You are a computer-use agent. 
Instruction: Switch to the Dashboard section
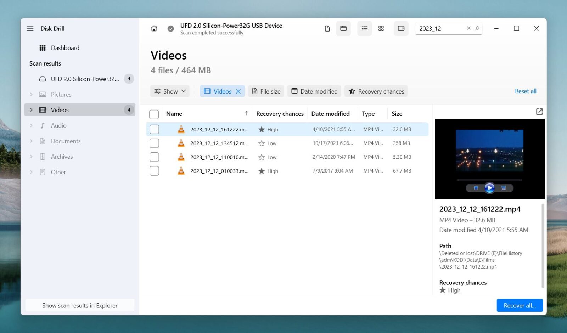tap(65, 47)
